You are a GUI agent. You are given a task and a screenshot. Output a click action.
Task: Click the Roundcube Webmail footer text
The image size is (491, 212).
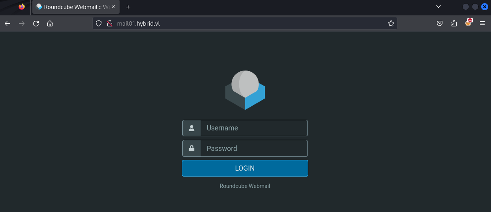[245, 186]
